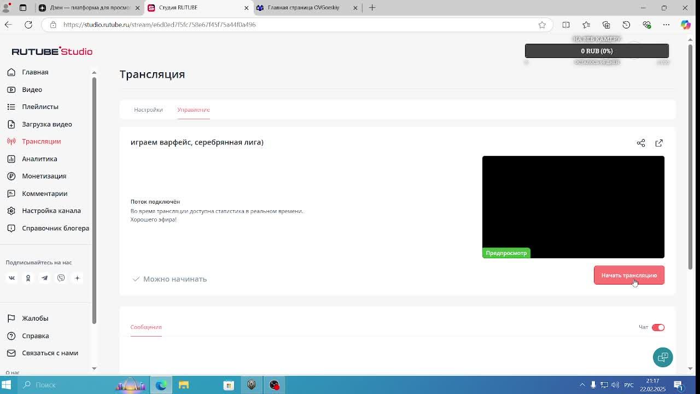
Task: Open browser favorites list icon
Action: 586,25
